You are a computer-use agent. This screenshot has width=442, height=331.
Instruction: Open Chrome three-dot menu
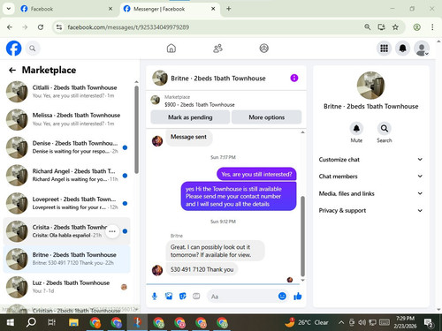click(432, 27)
